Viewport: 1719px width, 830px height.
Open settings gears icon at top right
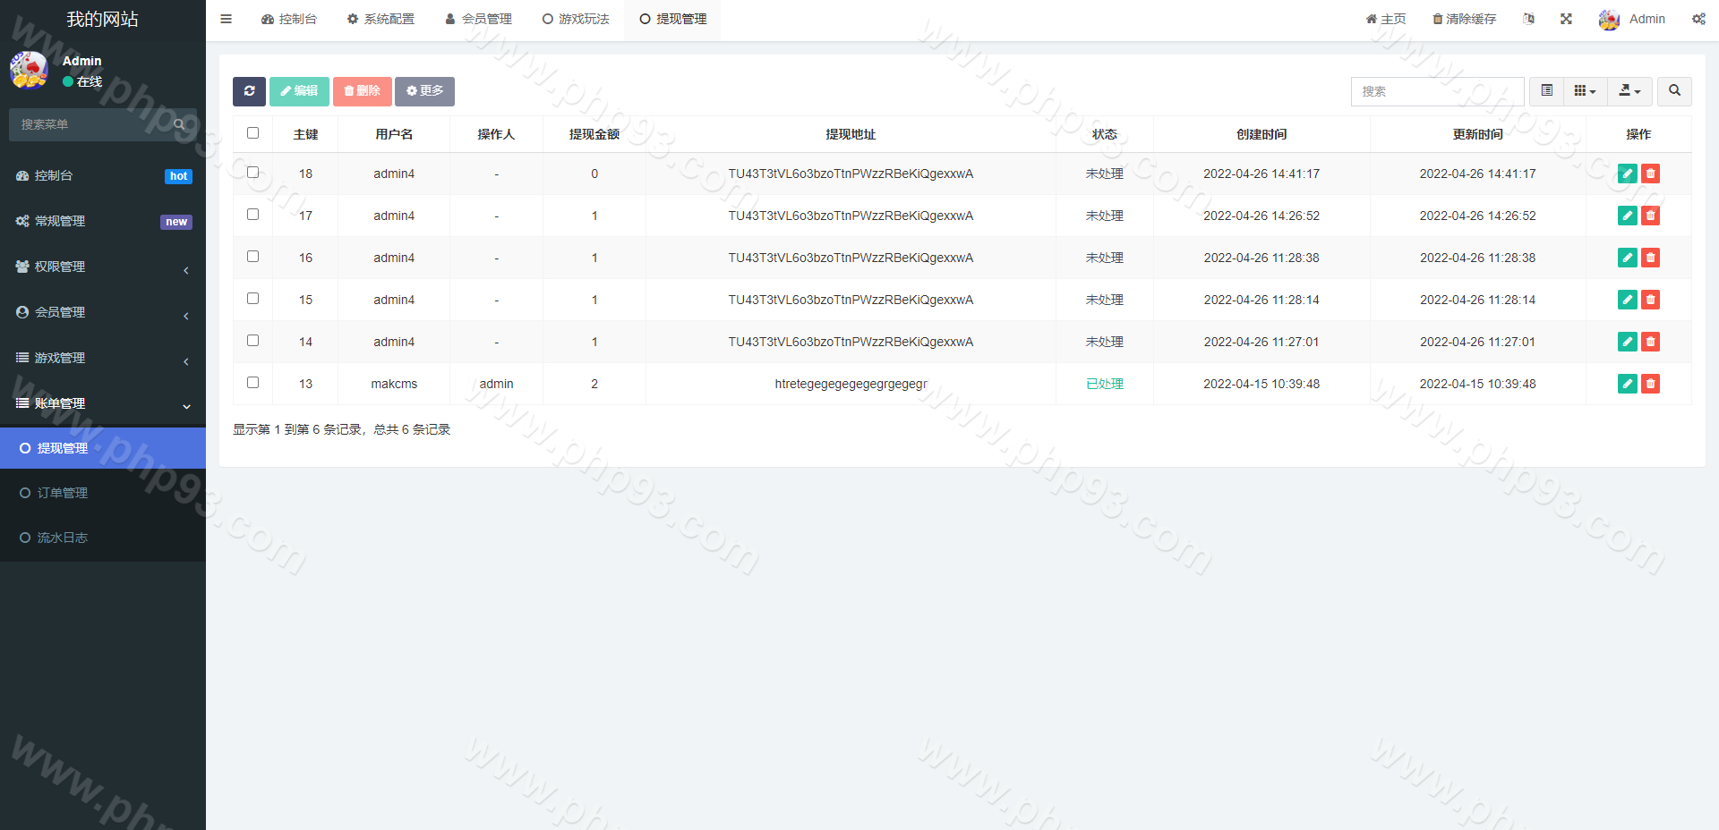pyautogui.click(x=1698, y=19)
